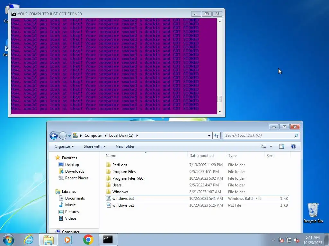The image size is (329, 246).
Task: Open the Documents library
Action: click(75, 198)
